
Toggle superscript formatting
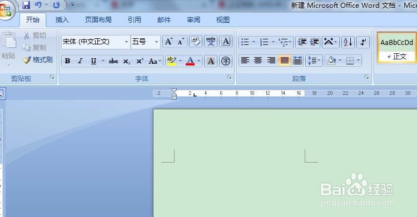pos(140,62)
